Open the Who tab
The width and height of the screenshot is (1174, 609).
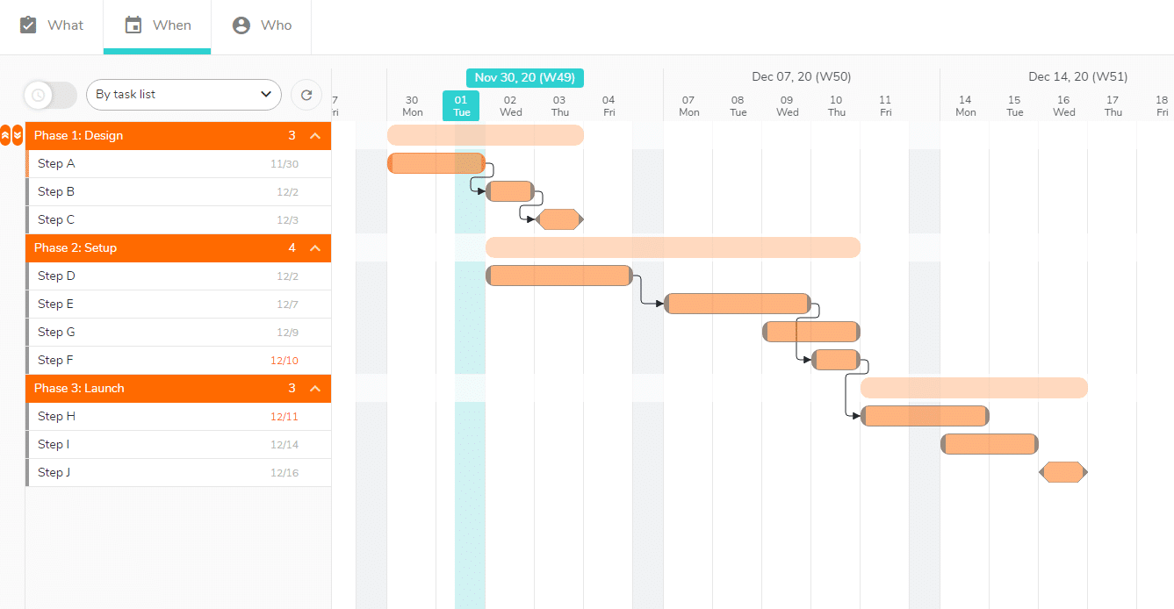click(x=261, y=25)
